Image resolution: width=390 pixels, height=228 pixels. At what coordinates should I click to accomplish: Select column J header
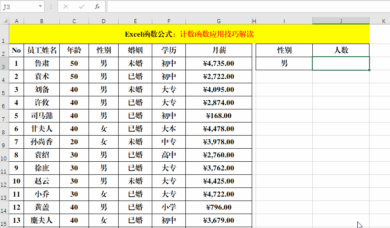[341, 21]
